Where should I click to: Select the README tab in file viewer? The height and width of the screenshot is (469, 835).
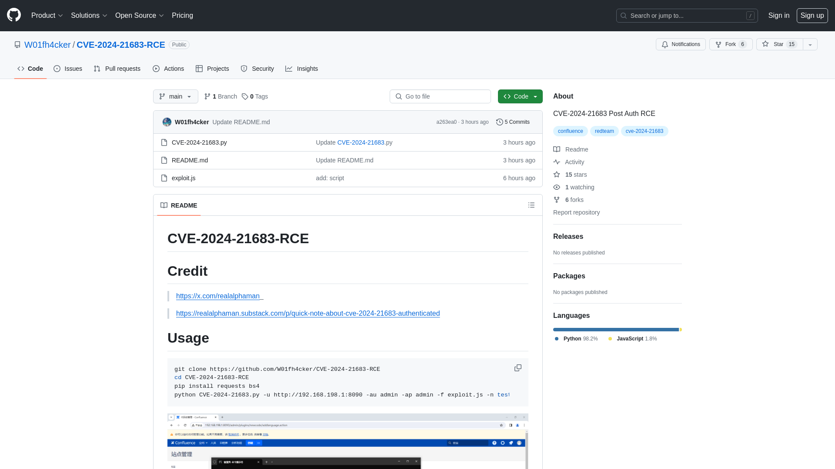tap(179, 205)
